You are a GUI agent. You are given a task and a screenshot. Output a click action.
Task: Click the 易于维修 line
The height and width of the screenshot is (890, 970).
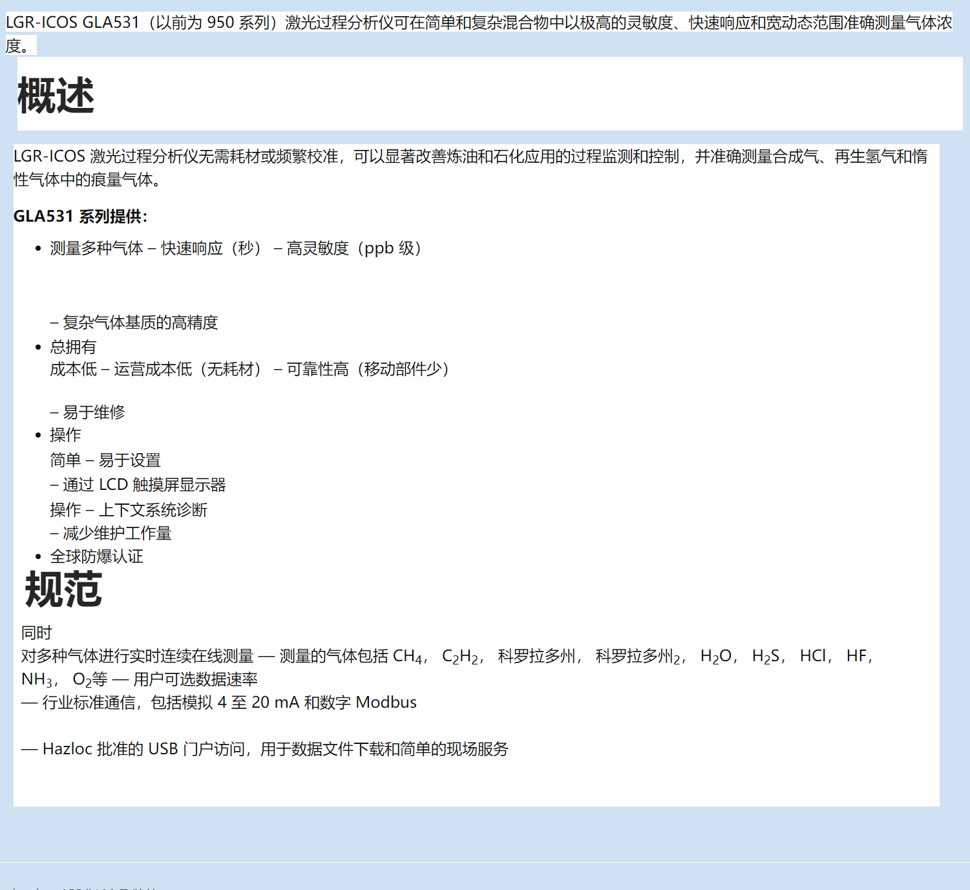click(88, 412)
